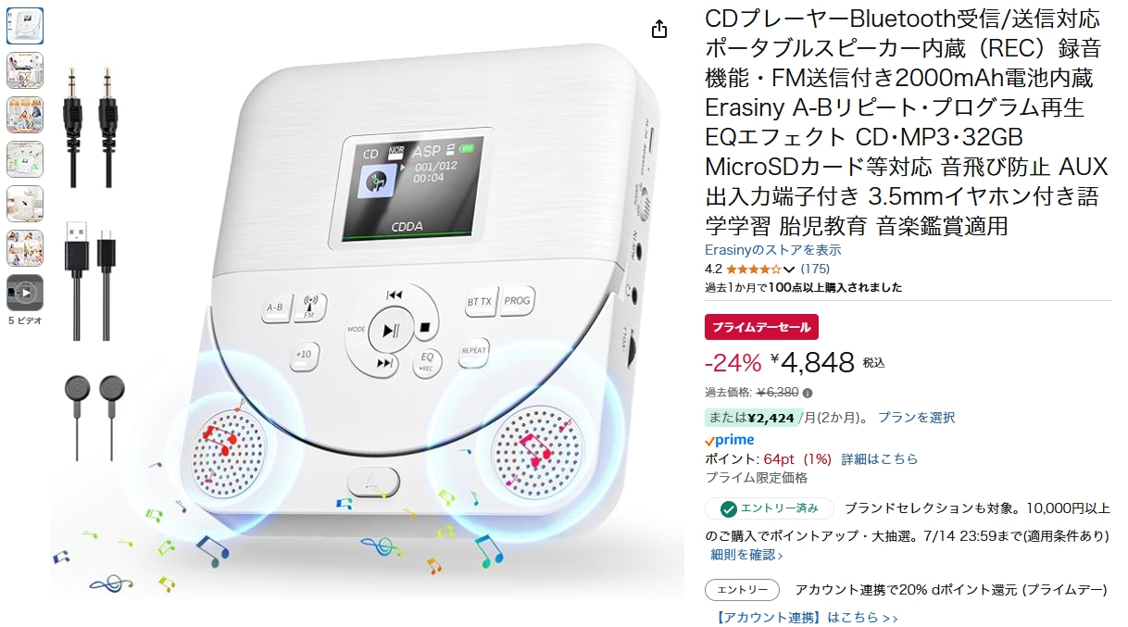Open the Erasinyのストアを表示 link
Screen dimensions: 1128x627
click(773, 250)
